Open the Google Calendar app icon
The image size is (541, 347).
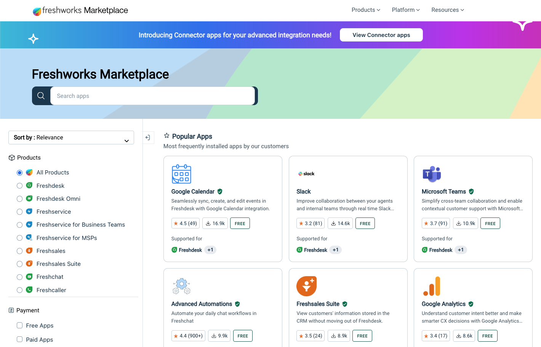[x=181, y=174]
